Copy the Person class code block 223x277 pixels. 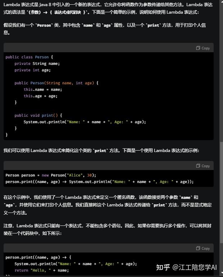click(203, 48)
